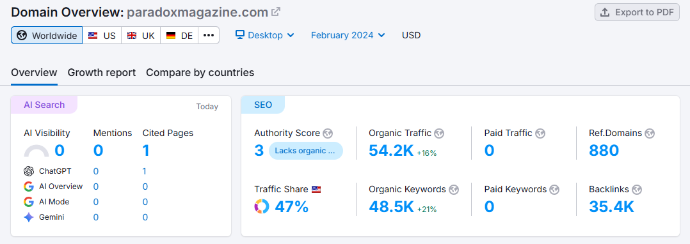Click the AI Search section label
The width and height of the screenshot is (690, 244).
(44, 105)
